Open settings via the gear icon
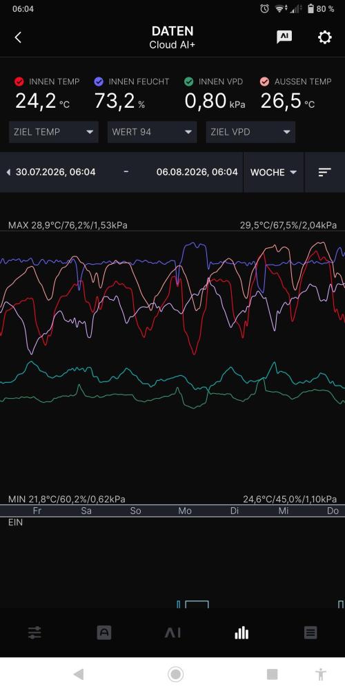This screenshot has width=345, height=691. (325, 37)
